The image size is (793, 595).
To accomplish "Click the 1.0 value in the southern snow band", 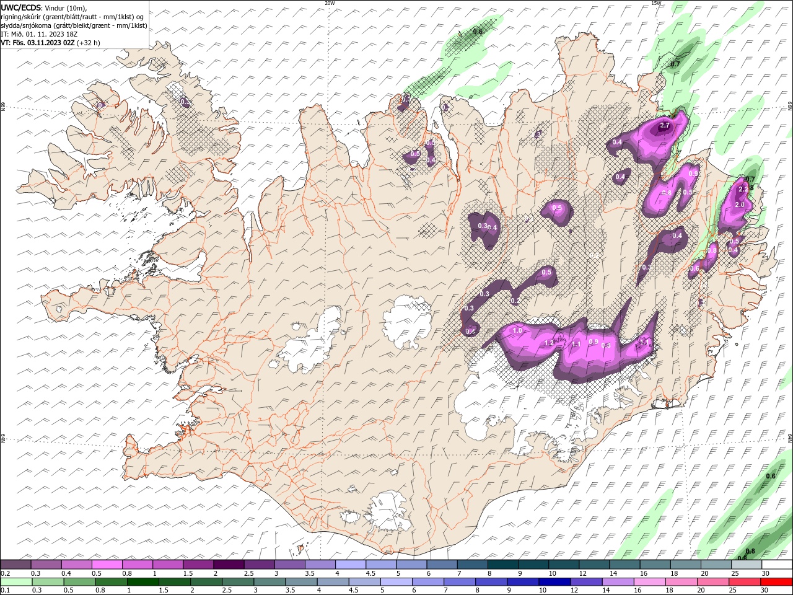I will pyautogui.click(x=518, y=332).
